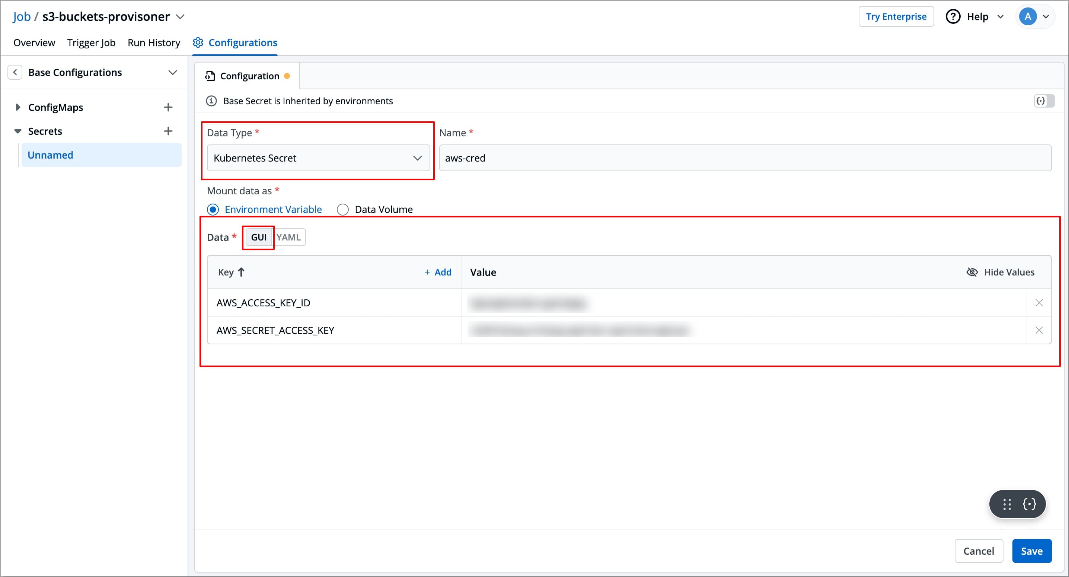1069x577 pixels.
Task: Open the Help question mark icon
Action: tap(953, 16)
